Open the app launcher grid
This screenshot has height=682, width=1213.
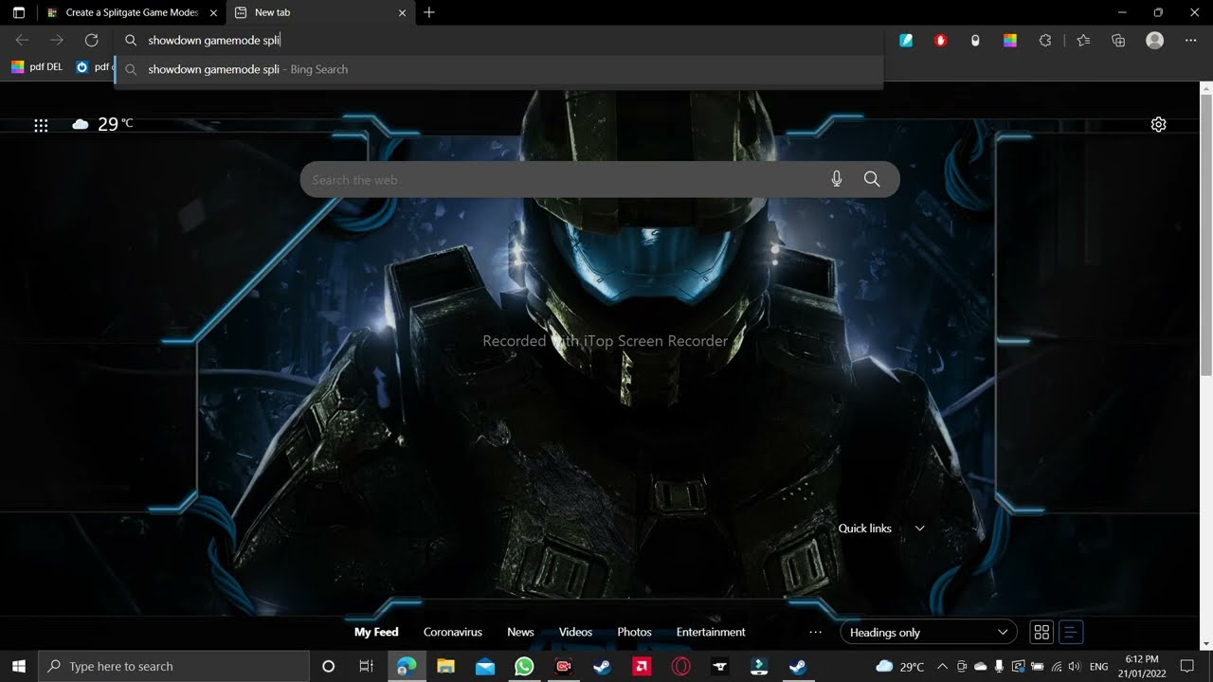click(x=41, y=125)
